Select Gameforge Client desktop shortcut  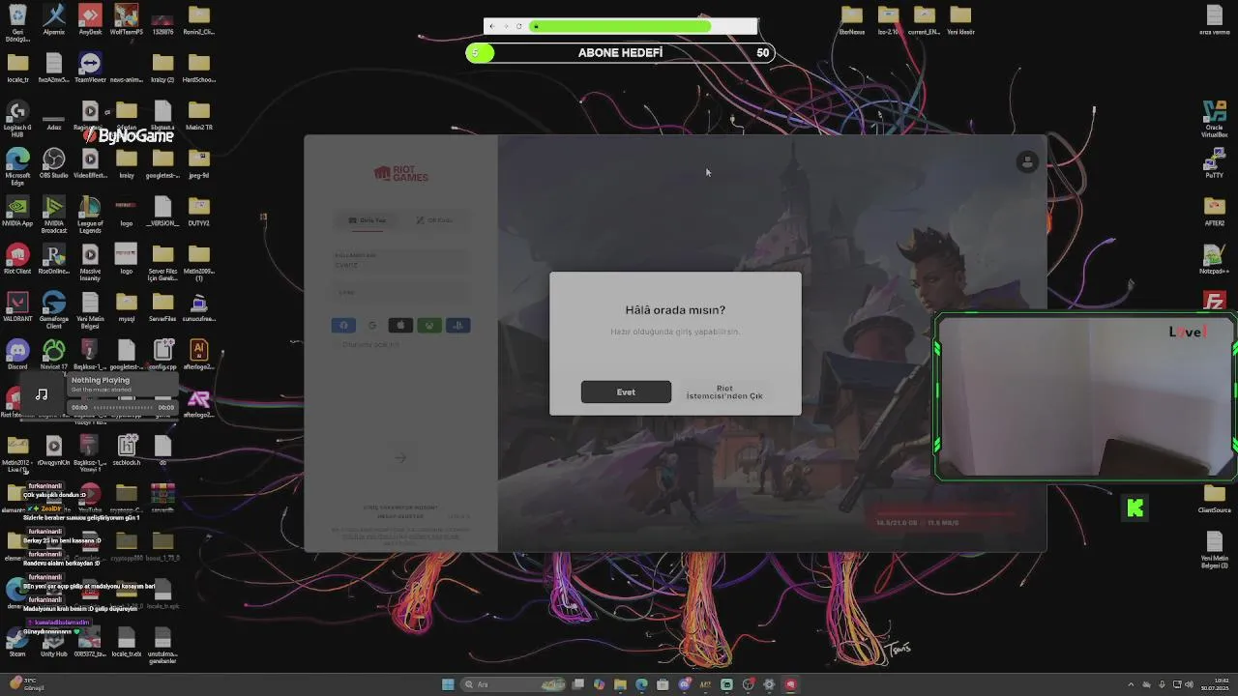click(x=54, y=310)
